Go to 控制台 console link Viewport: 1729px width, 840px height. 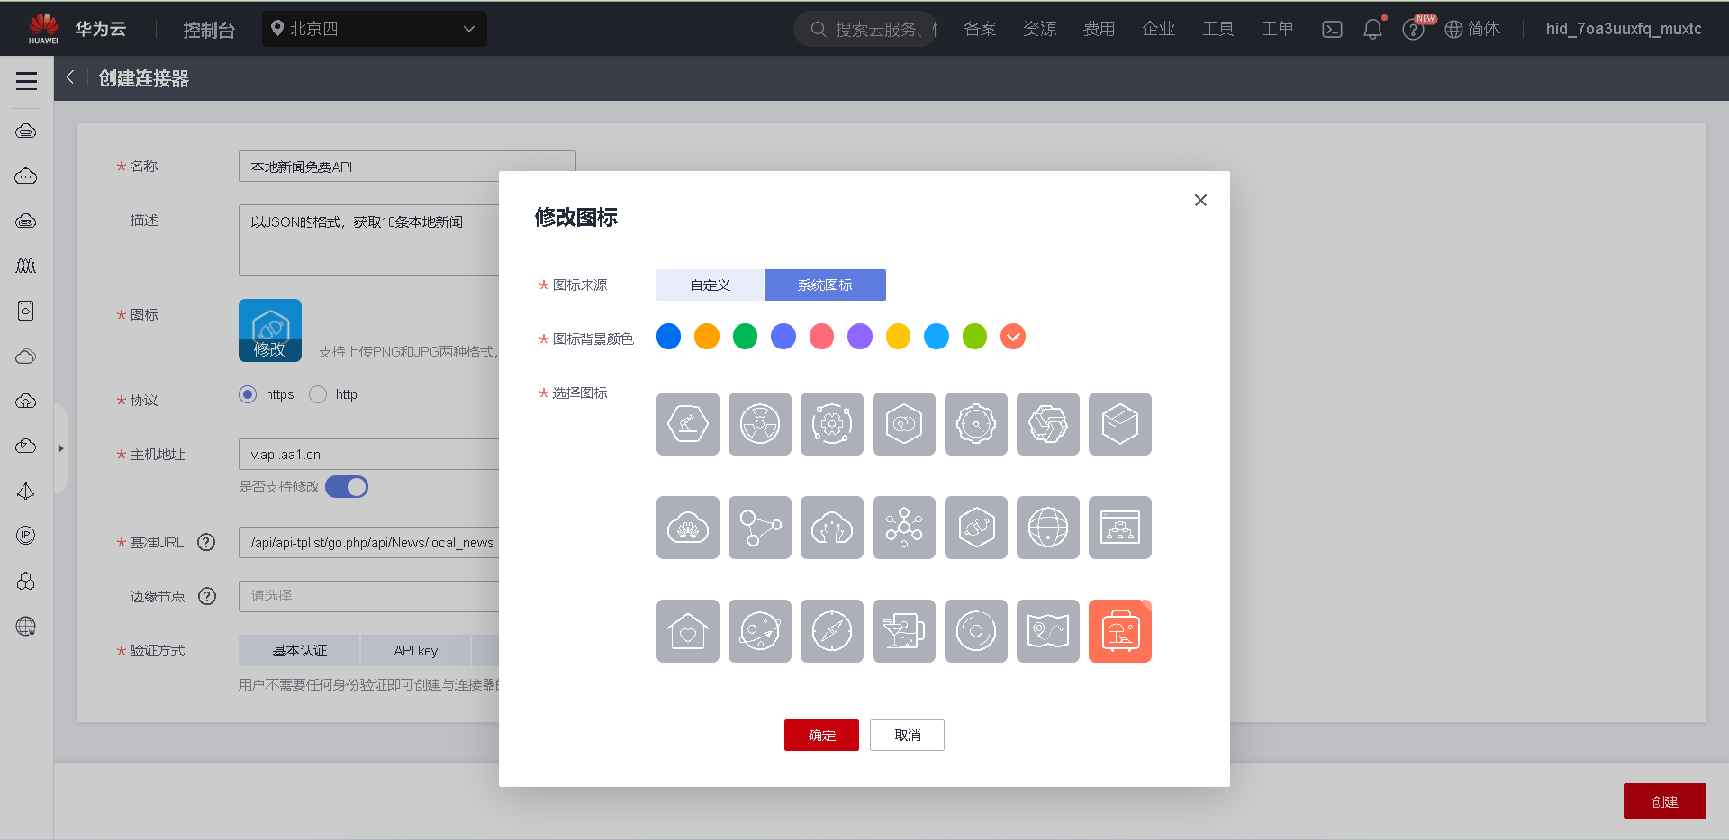pyautogui.click(x=209, y=30)
